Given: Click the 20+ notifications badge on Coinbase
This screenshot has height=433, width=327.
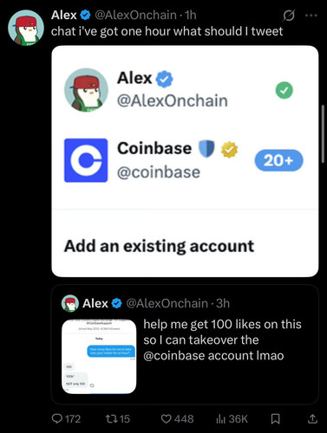Looking at the screenshot, I should click(x=278, y=160).
